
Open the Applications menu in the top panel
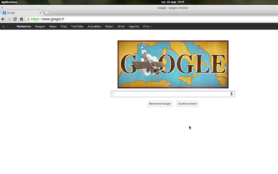9,2
